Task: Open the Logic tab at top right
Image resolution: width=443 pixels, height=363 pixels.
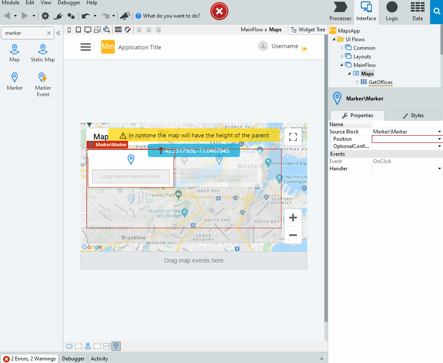Action: coord(392,12)
